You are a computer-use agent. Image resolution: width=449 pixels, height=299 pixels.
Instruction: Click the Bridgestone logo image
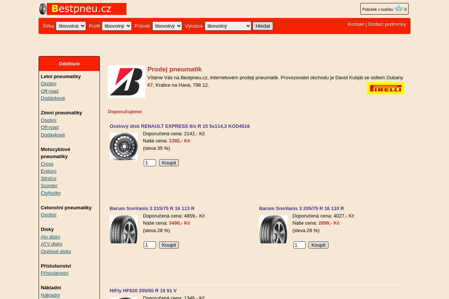pyautogui.click(x=126, y=82)
